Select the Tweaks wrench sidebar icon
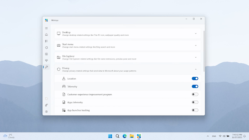 click(x=46, y=67)
